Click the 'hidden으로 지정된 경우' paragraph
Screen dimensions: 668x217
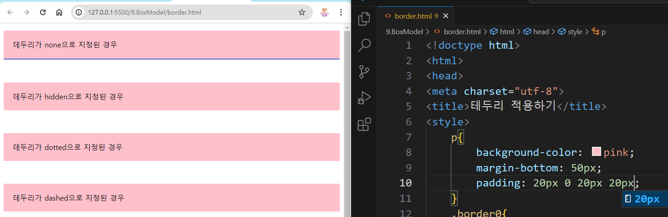[172, 96]
